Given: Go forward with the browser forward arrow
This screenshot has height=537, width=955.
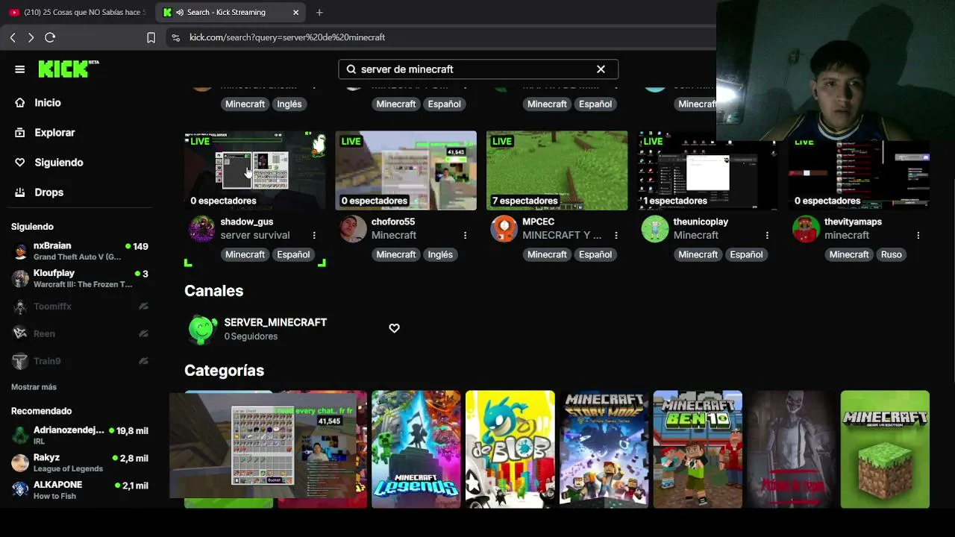Looking at the screenshot, I should tap(31, 37).
